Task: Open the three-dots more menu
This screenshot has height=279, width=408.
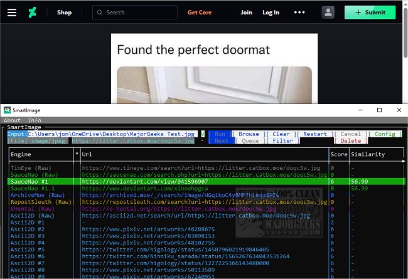Action: click(x=299, y=12)
